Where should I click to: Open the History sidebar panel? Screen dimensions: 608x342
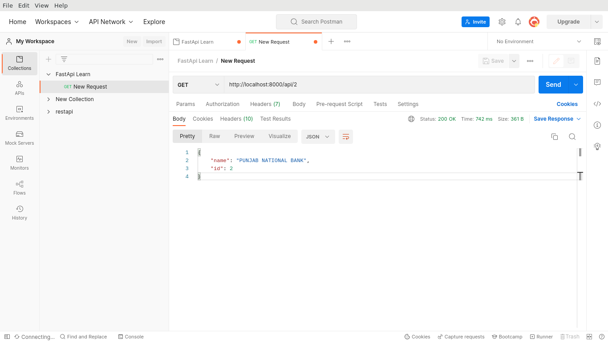pyautogui.click(x=20, y=213)
